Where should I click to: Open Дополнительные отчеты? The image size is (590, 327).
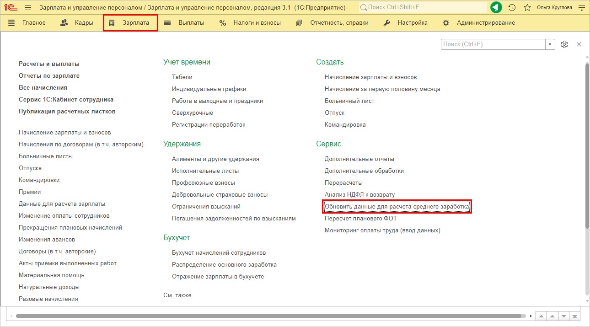(359, 159)
